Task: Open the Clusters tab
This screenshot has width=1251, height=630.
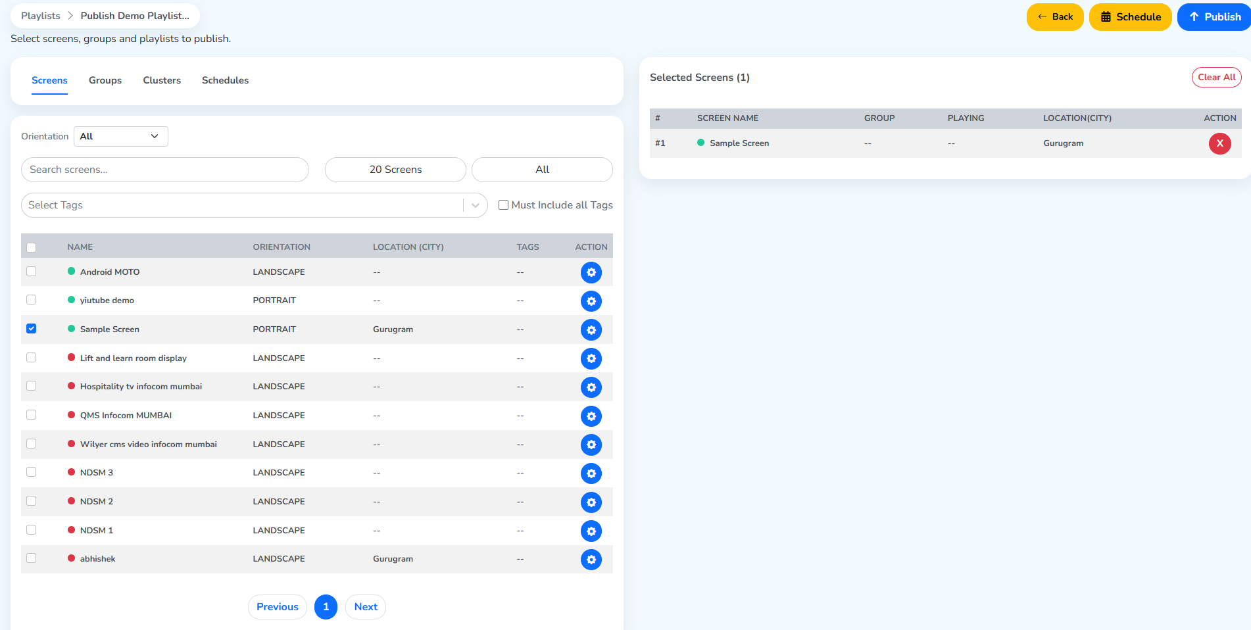Action: point(162,80)
